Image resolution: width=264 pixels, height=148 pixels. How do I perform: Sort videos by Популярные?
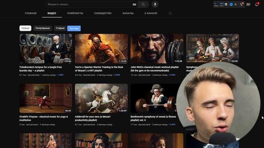pos(42,28)
